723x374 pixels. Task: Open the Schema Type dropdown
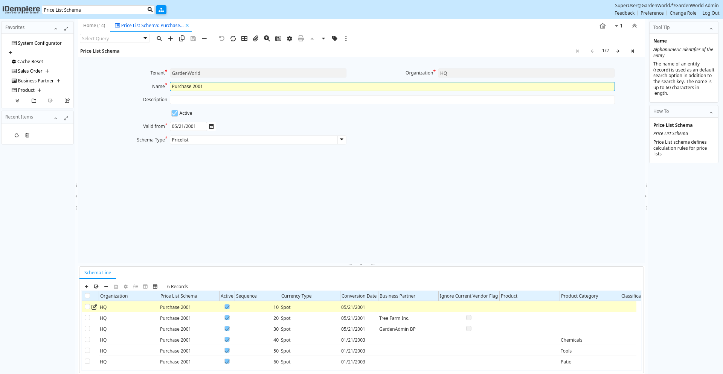pyautogui.click(x=342, y=140)
